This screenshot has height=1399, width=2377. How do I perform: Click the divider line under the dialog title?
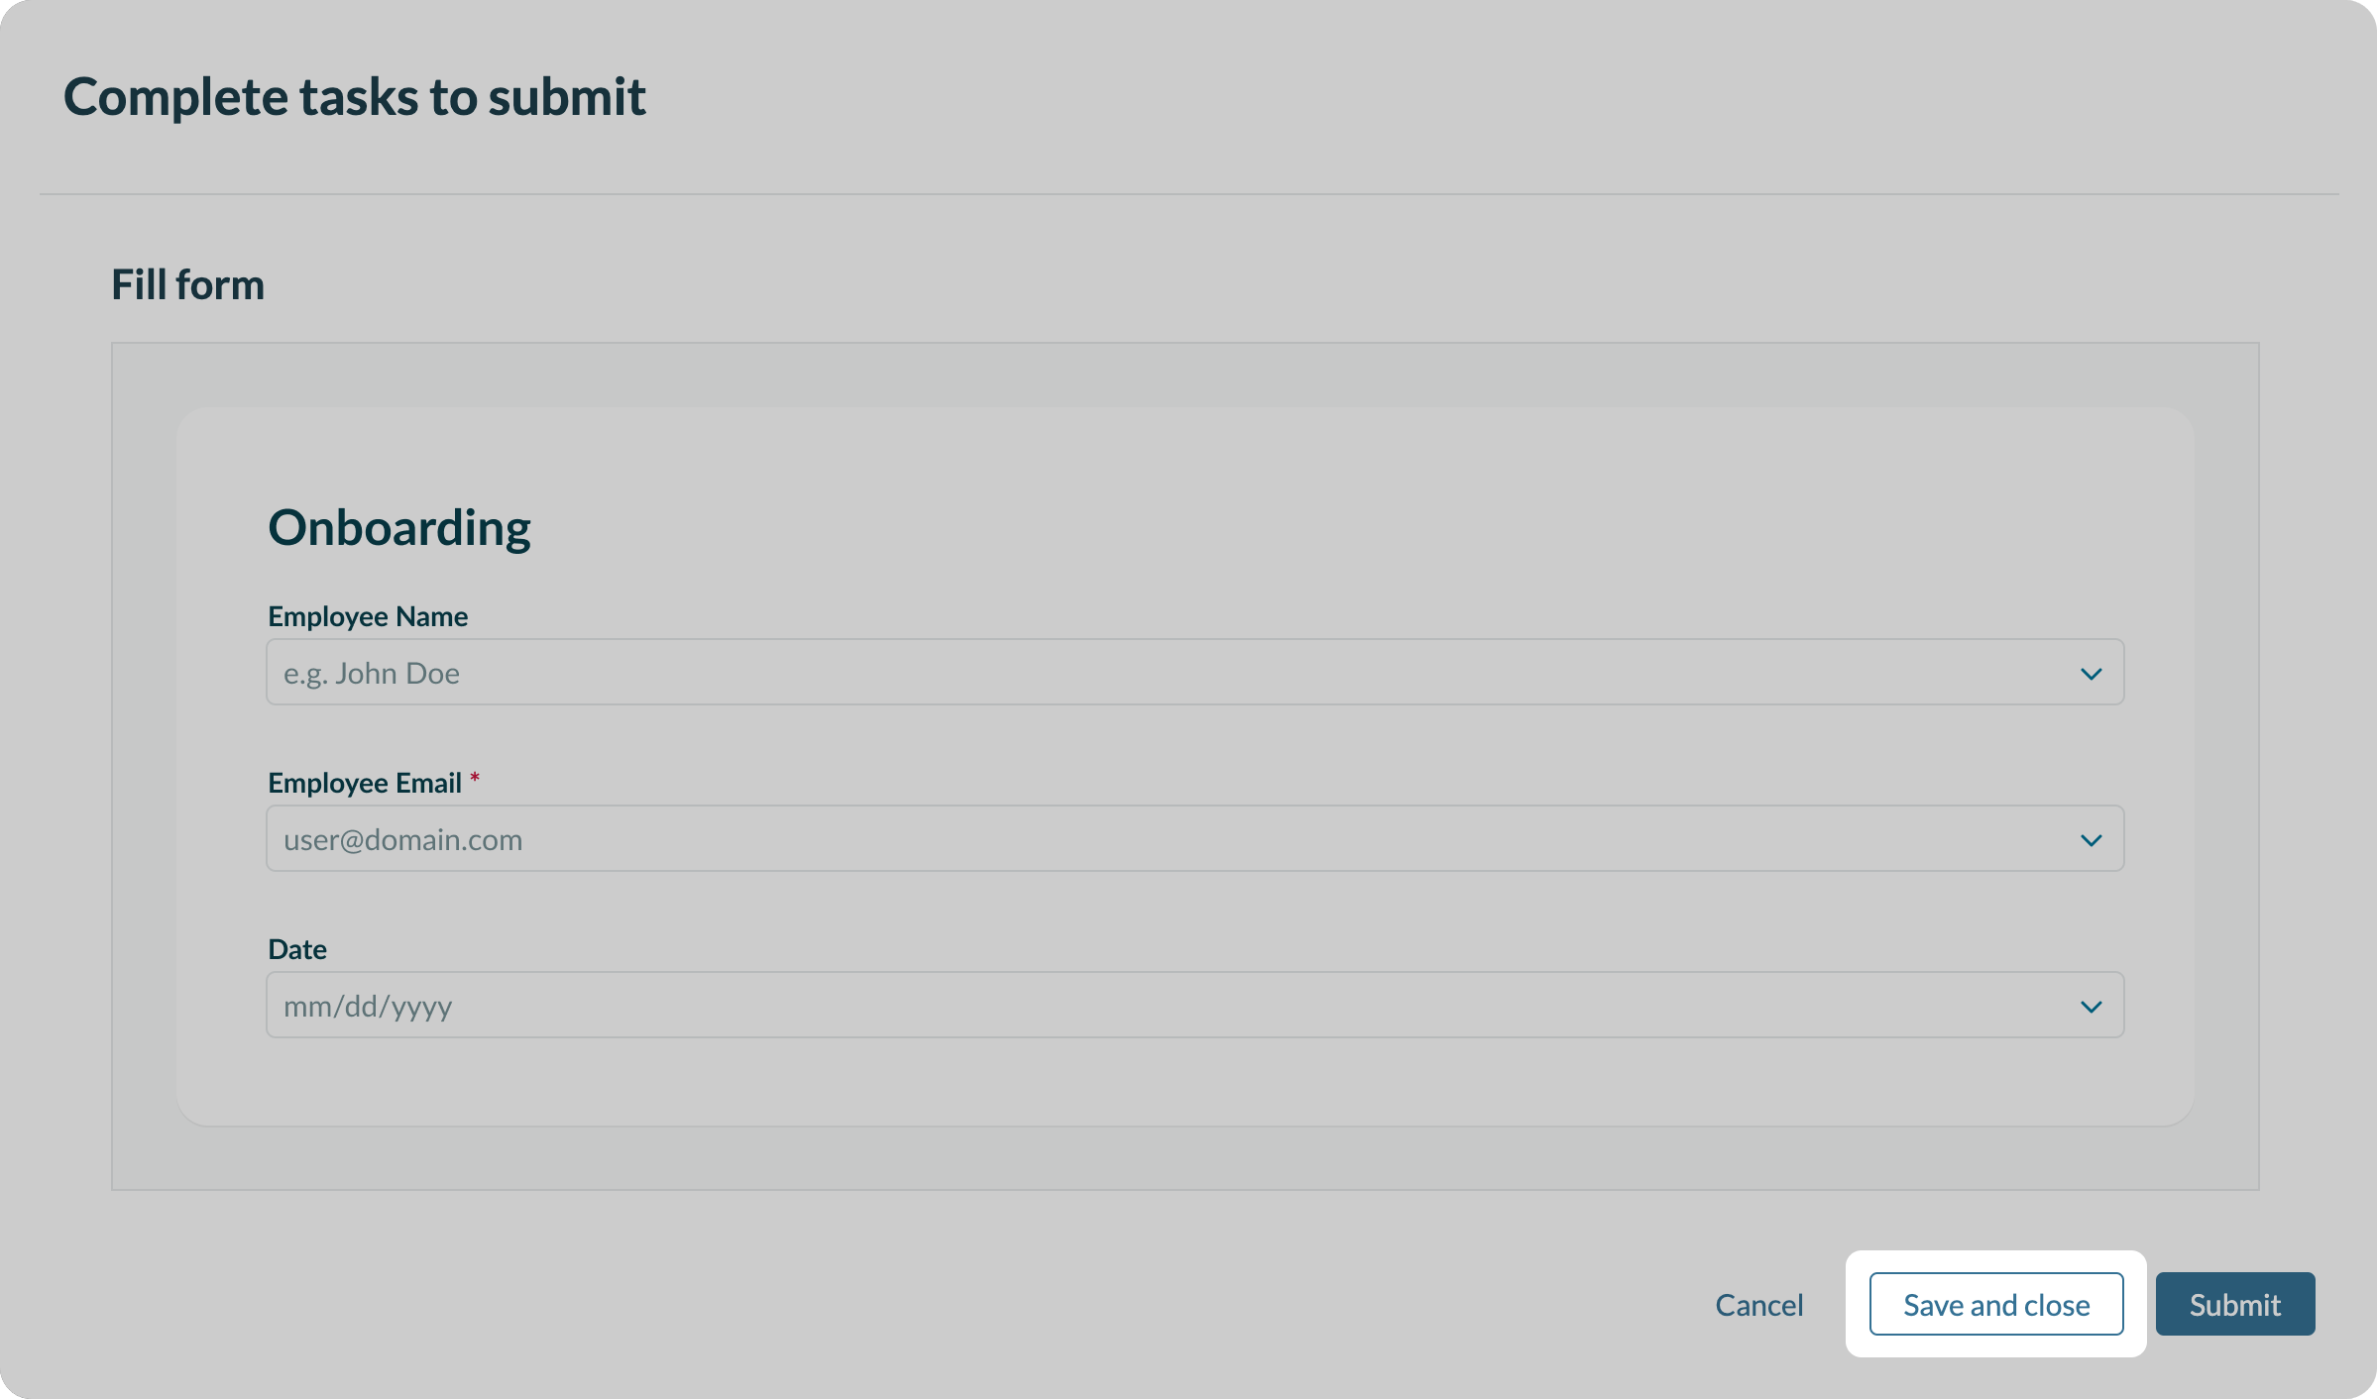[1188, 194]
